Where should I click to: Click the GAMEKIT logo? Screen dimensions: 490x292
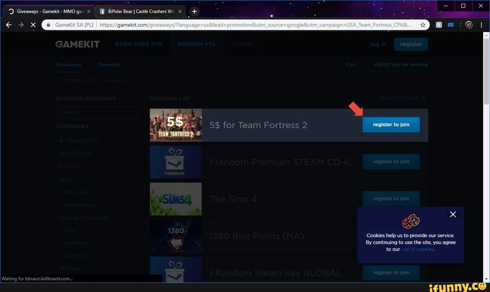point(77,44)
